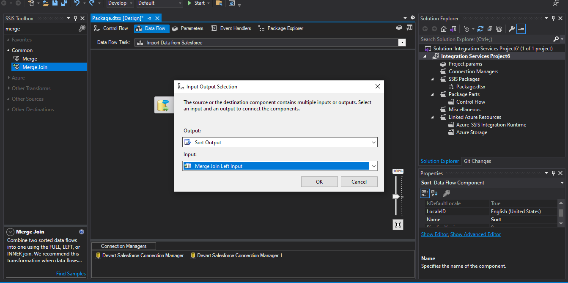Collapse the Merge Join description chevron
Image resolution: width=568 pixels, height=283 pixels.
(x=10, y=232)
